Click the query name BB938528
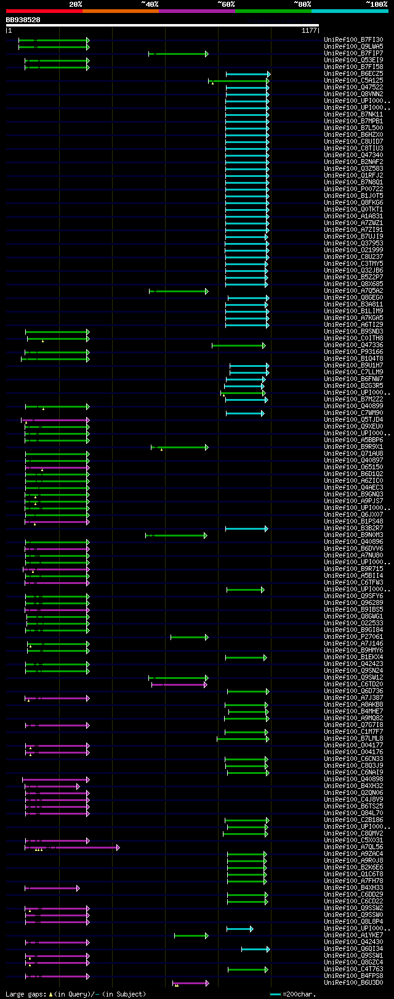Image resolution: width=394 pixels, height=999 pixels. point(23,20)
